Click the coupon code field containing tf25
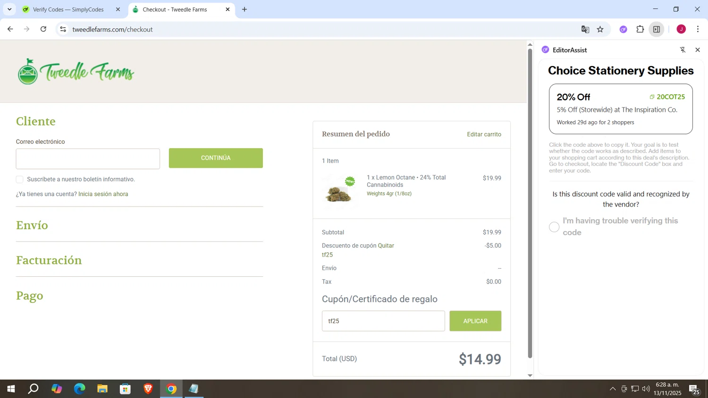Image resolution: width=708 pixels, height=398 pixels. [x=383, y=321]
